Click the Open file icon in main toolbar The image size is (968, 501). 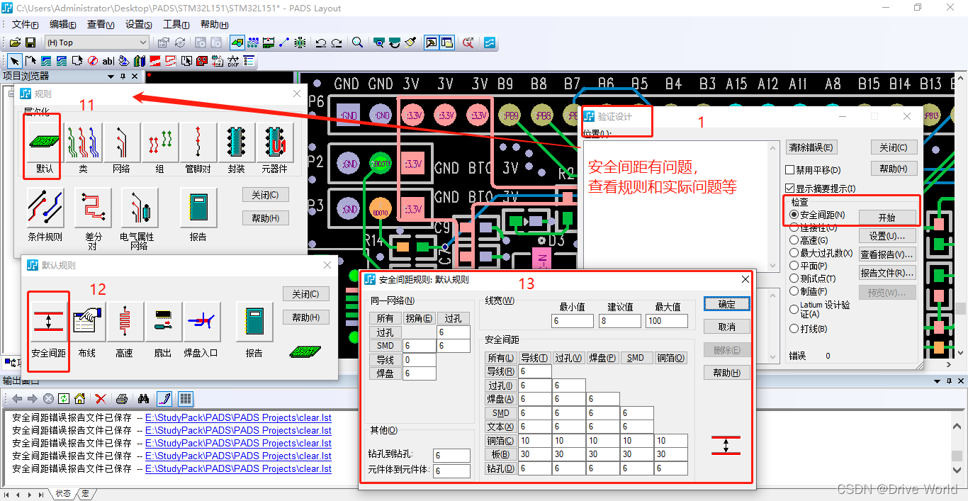coord(15,43)
